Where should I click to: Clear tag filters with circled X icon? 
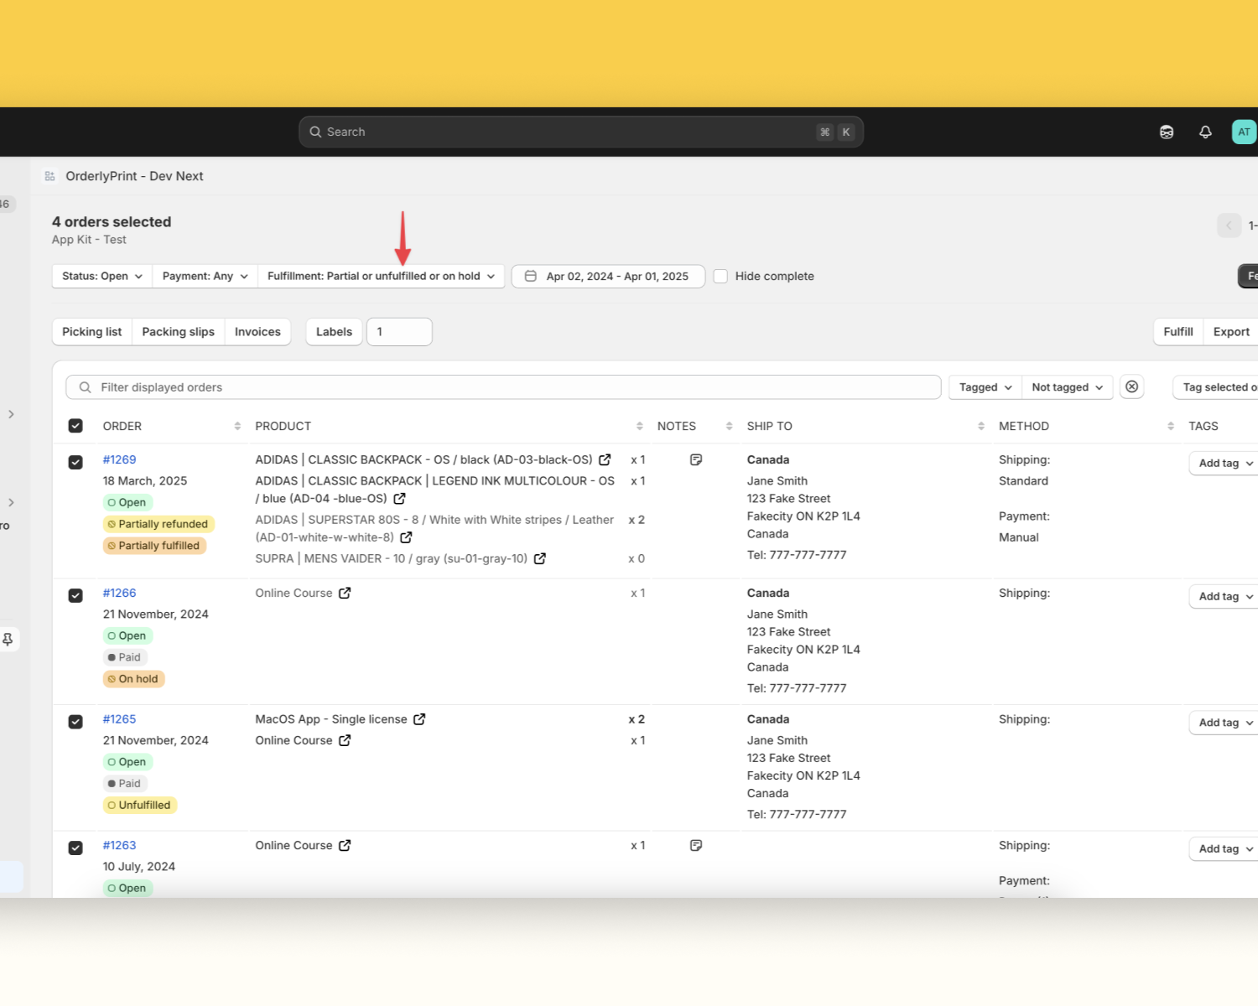click(x=1131, y=386)
